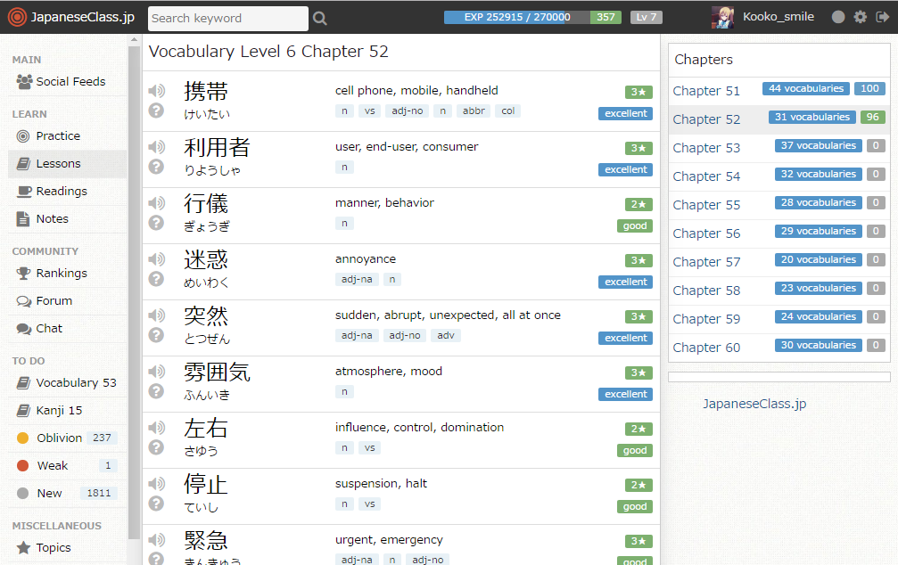
Task: Play audio for 携帯 vocabulary
Action: pyautogui.click(x=156, y=91)
